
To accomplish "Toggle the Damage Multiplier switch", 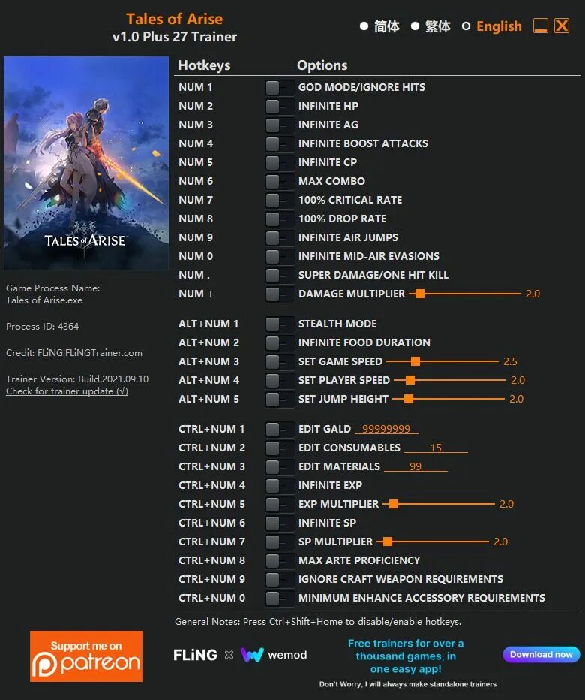I will [x=280, y=294].
